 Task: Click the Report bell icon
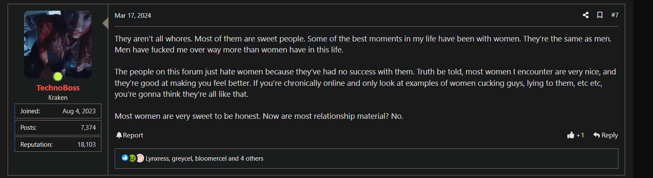119,135
